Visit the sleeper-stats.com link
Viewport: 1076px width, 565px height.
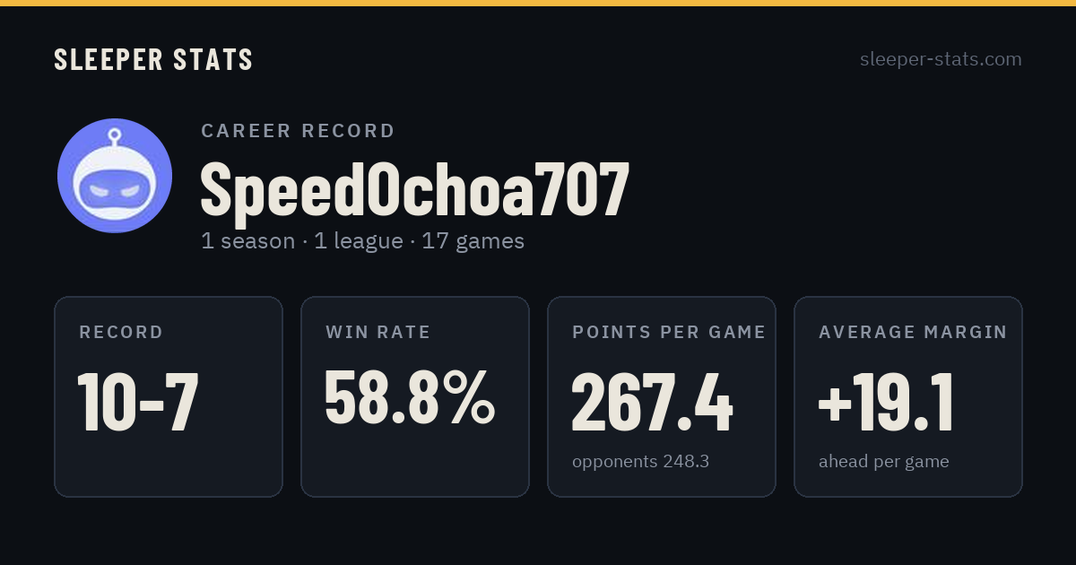point(941,59)
